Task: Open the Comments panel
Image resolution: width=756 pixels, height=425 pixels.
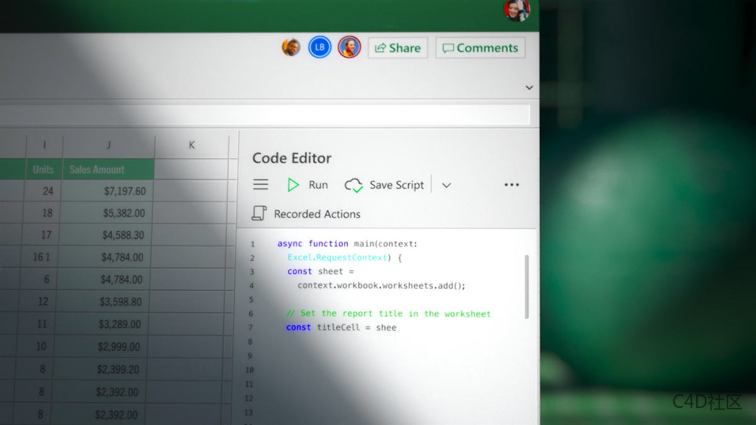Action: tap(481, 48)
